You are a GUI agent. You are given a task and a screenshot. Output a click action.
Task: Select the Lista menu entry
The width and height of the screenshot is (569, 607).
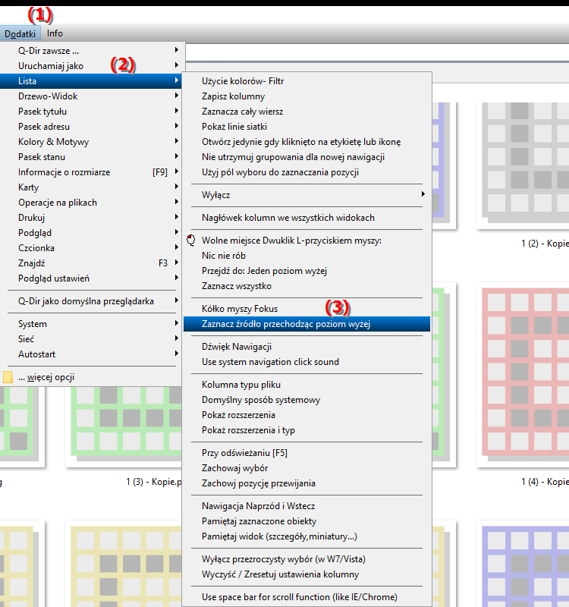[91, 81]
